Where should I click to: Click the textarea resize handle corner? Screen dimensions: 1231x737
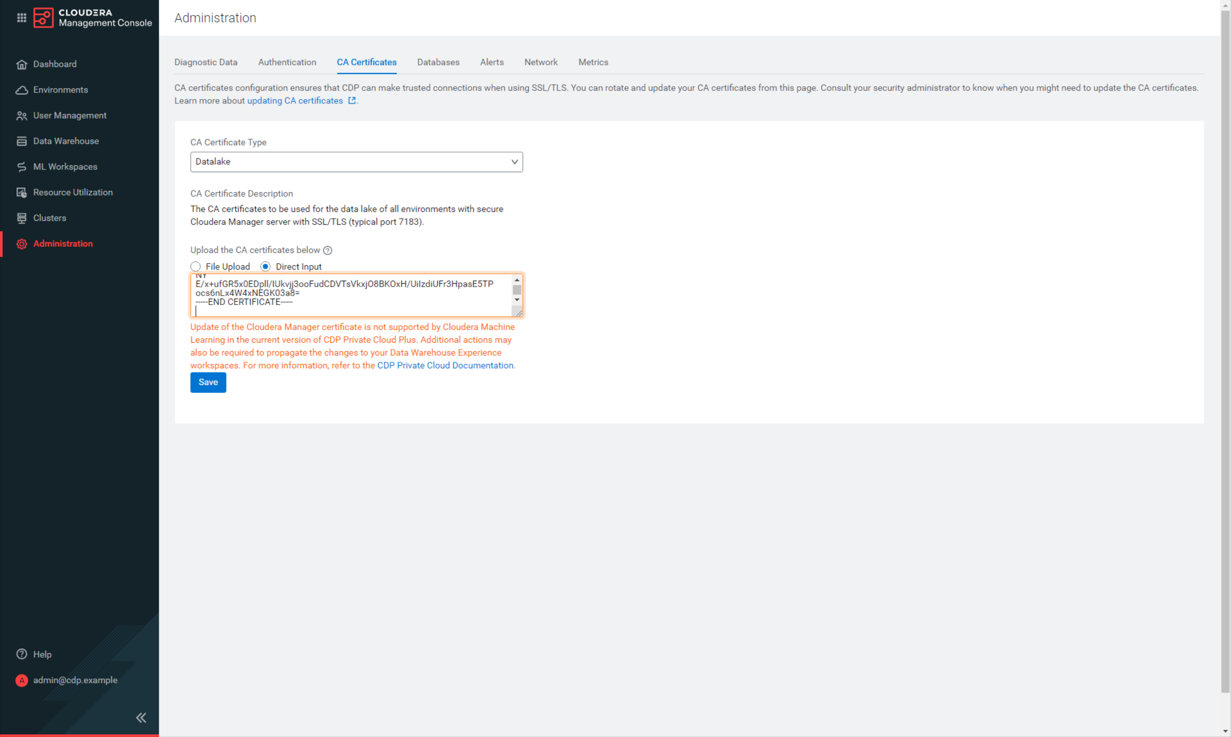(x=518, y=312)
